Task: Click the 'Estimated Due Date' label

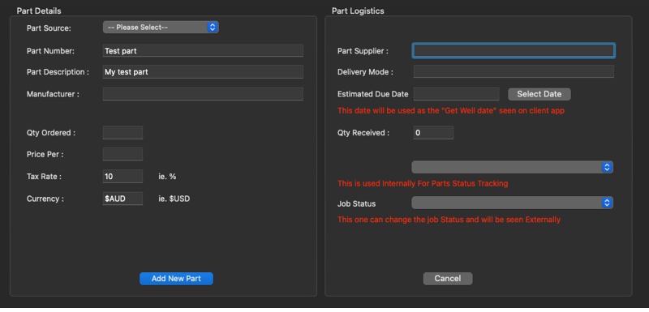Action: [x=373, y=94]
